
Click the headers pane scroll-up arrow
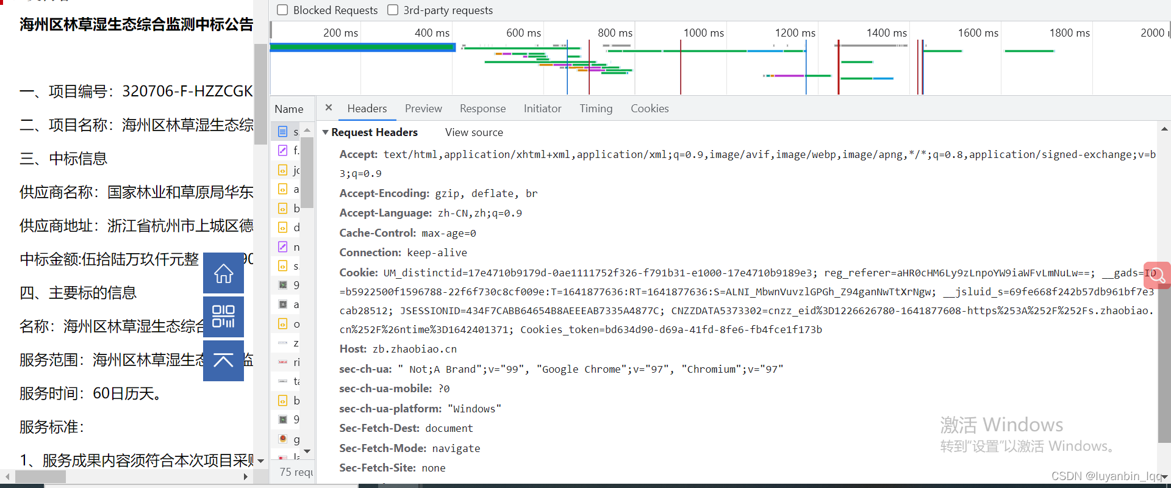coord(1164,129)
